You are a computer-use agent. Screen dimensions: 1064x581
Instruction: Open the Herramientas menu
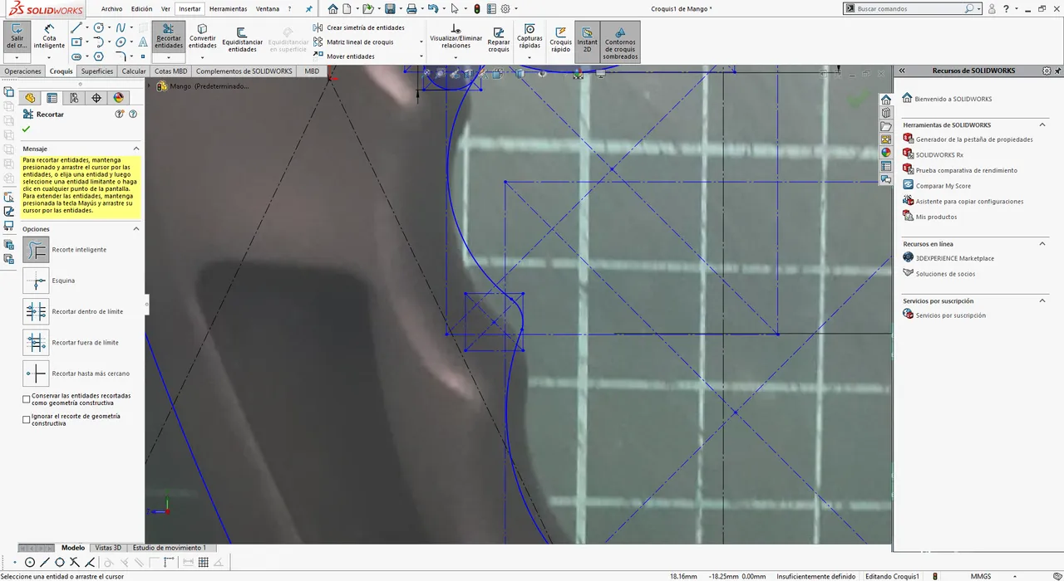228,8
